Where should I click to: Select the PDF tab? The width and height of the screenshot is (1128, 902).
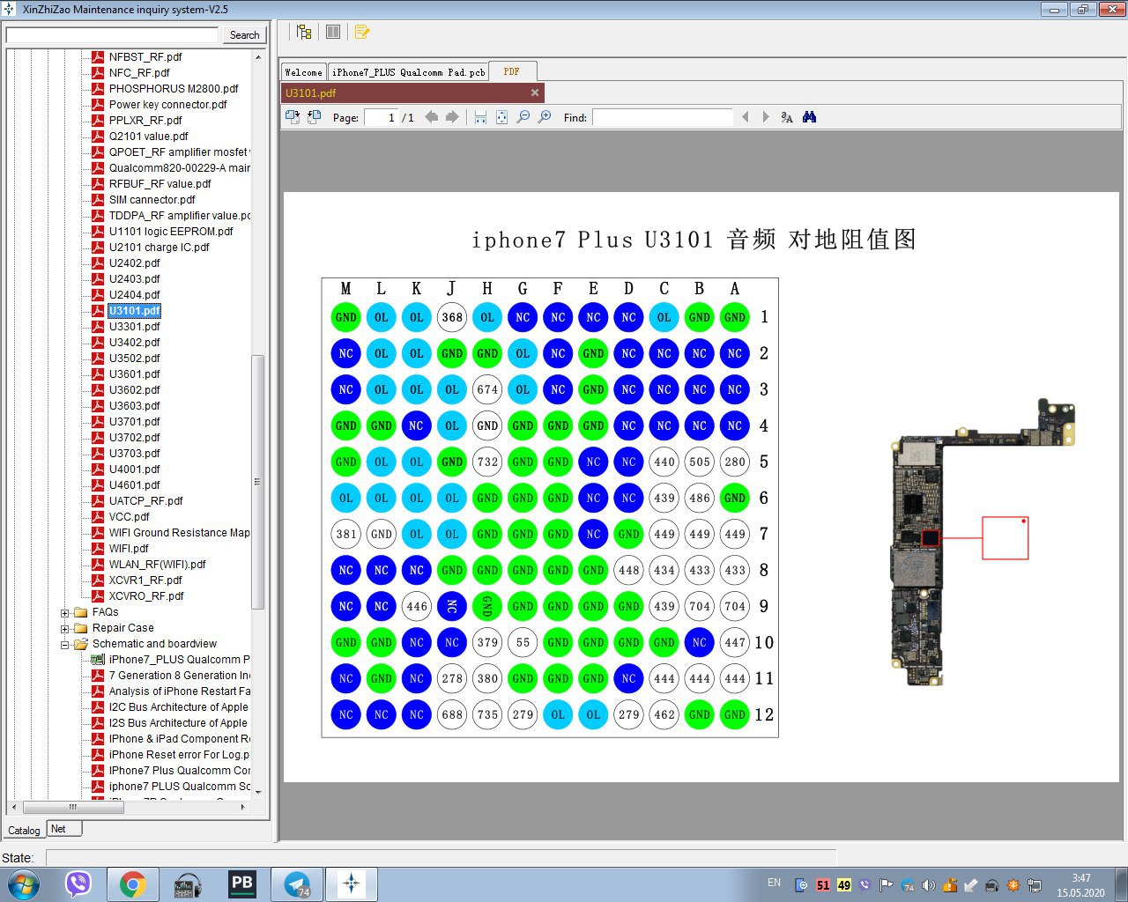pyautogui.click(x=512, y=71)
